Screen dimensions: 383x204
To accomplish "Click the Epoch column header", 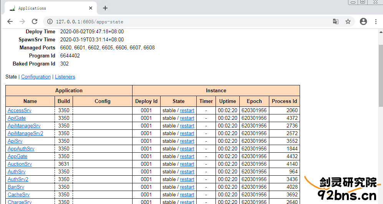I will [254, 101].
